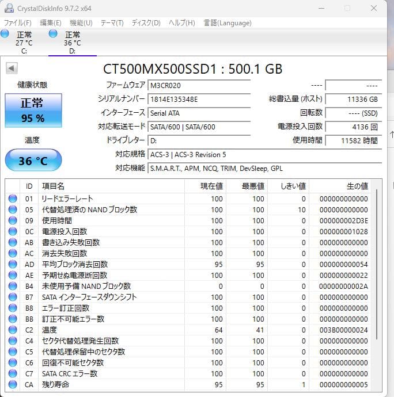394x397 pixels.
Task: Click status dot for 訂正不可能エラー数 row
Action: (x=13, y=319)
